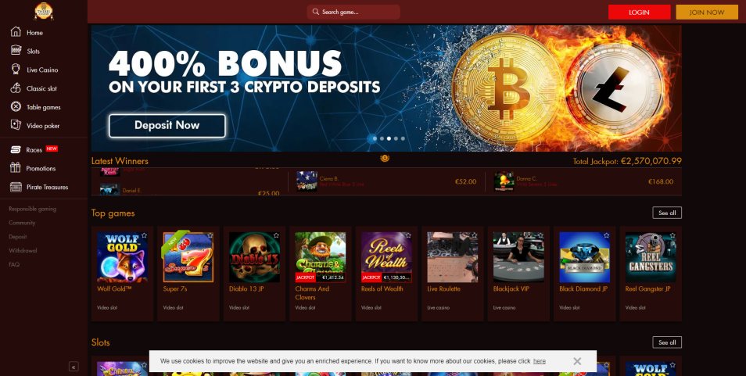This screenshot has width=746, height=376.
Task: Click the Search game input field
Action: pos(353,12)
